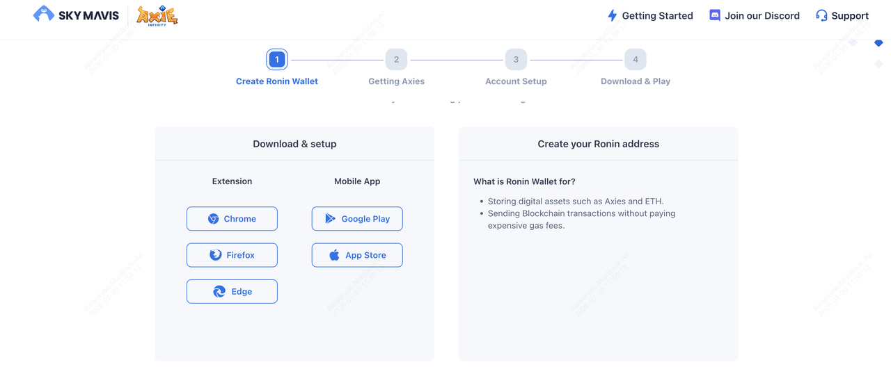Click the Chrome browser icon
891x369 pixels.
click(x=214, y=219)
